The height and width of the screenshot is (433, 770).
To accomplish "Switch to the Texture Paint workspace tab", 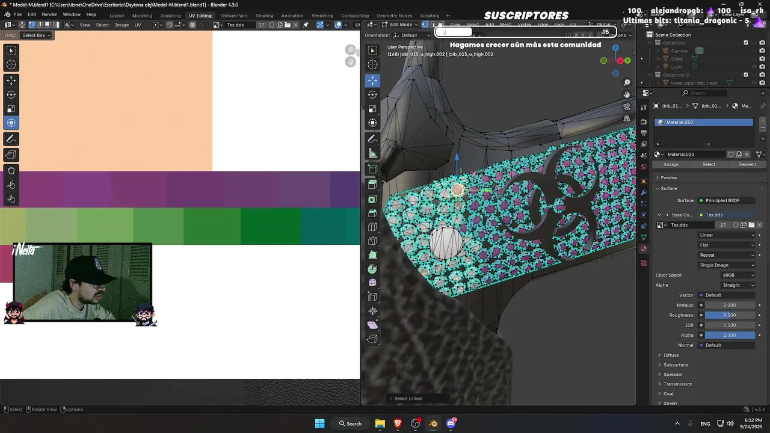I will [x=233, y=16].
